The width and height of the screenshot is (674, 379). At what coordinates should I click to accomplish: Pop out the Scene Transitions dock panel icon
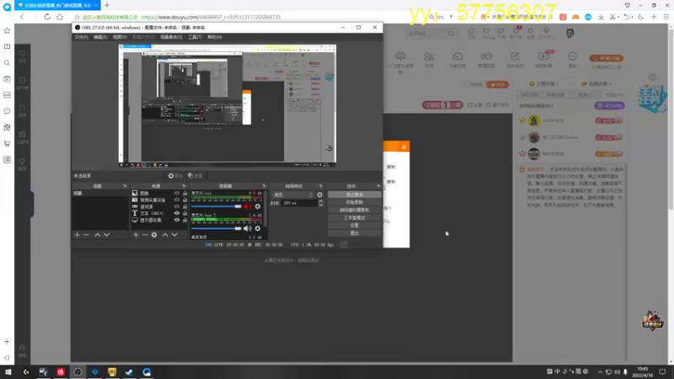pos(321,186)
